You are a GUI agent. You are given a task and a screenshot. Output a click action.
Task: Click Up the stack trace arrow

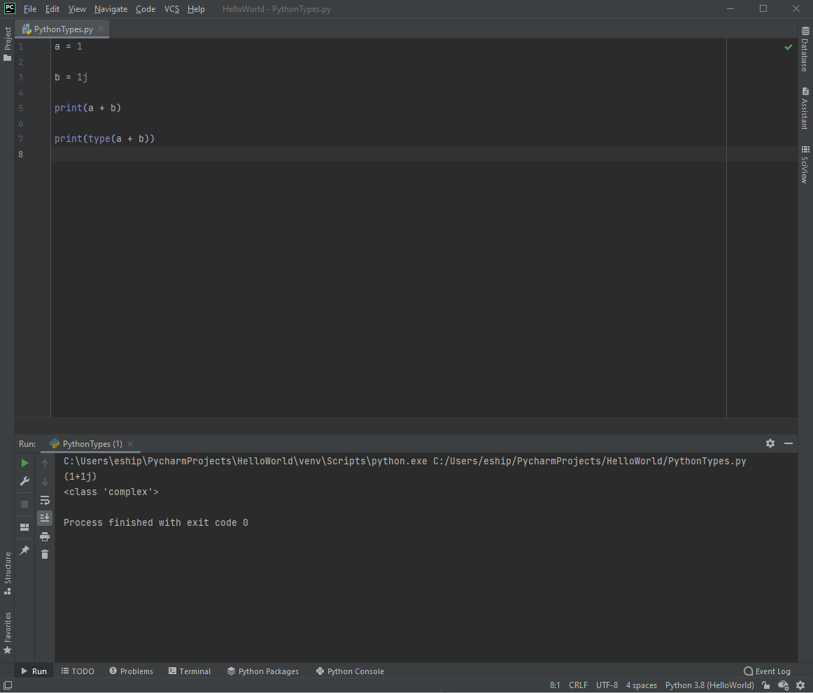point(45,464)
